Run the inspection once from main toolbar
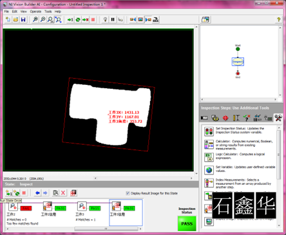The image size is (286, 235). point(70,19)
